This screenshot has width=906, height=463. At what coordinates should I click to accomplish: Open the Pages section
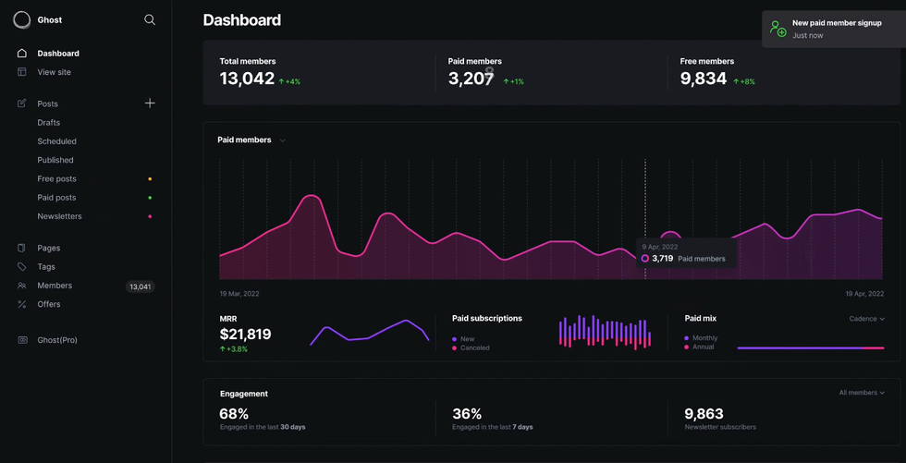pos(49,249)
